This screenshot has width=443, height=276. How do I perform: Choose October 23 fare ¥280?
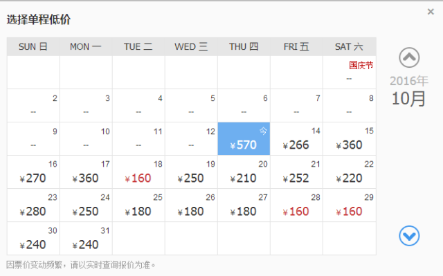[33, 205]
